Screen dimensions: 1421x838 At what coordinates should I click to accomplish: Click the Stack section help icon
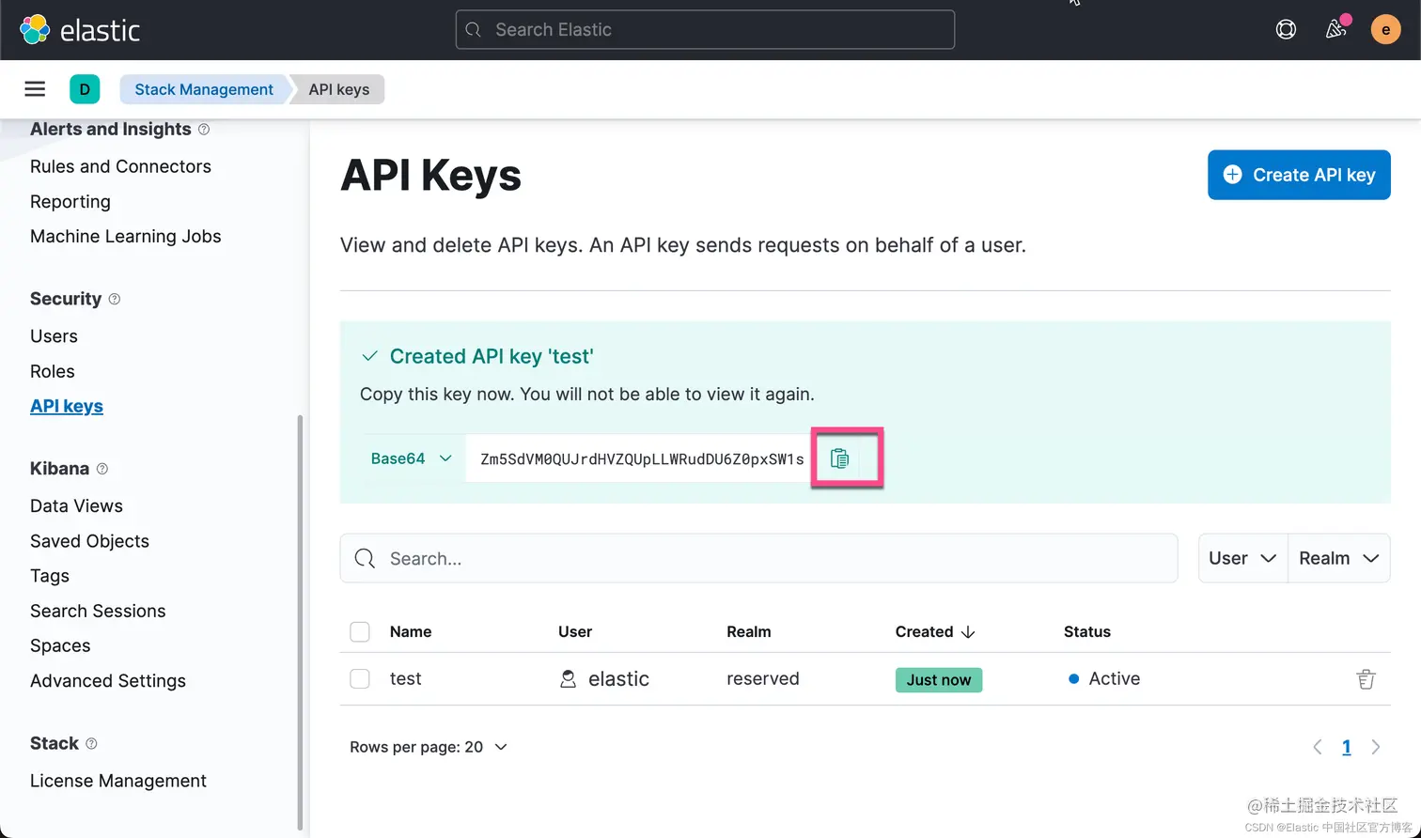click(x=91, y=744)
